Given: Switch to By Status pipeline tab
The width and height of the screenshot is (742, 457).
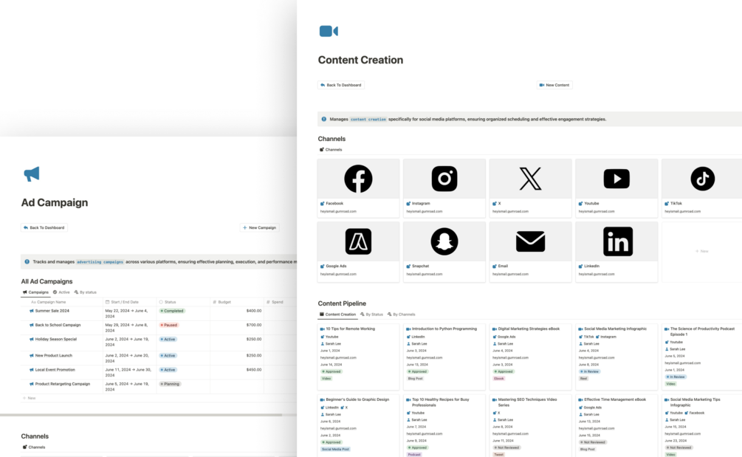Looking at the screenshot, I should (371, 314).
